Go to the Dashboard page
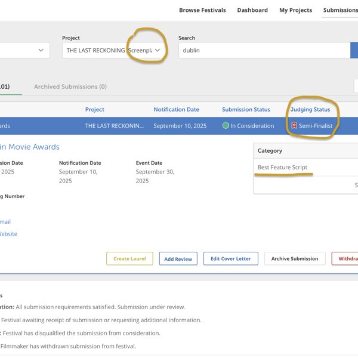This screenshot has width=358, height=358. point(252,10)
